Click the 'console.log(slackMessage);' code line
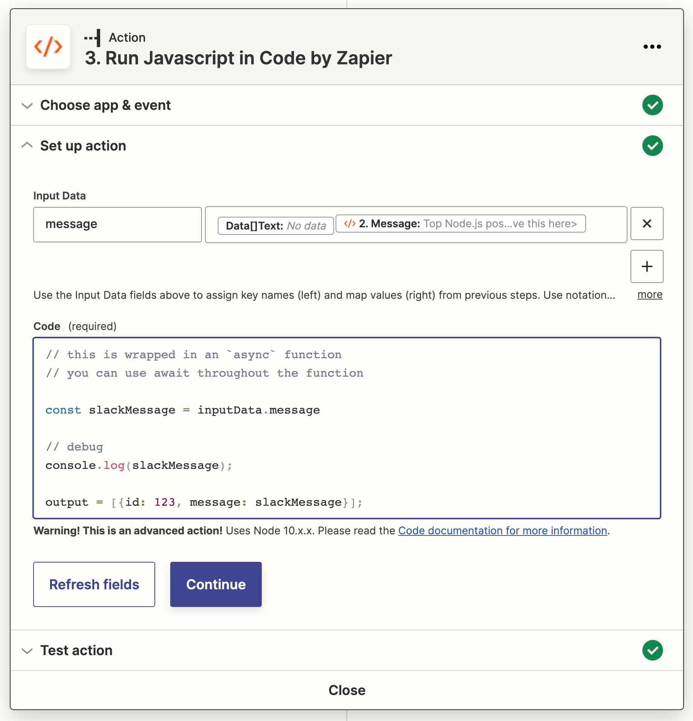Viewport: 693px width, 721px height. (x=139, y=465)
